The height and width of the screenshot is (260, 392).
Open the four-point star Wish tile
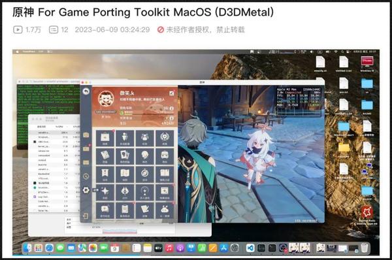point(105,192)
